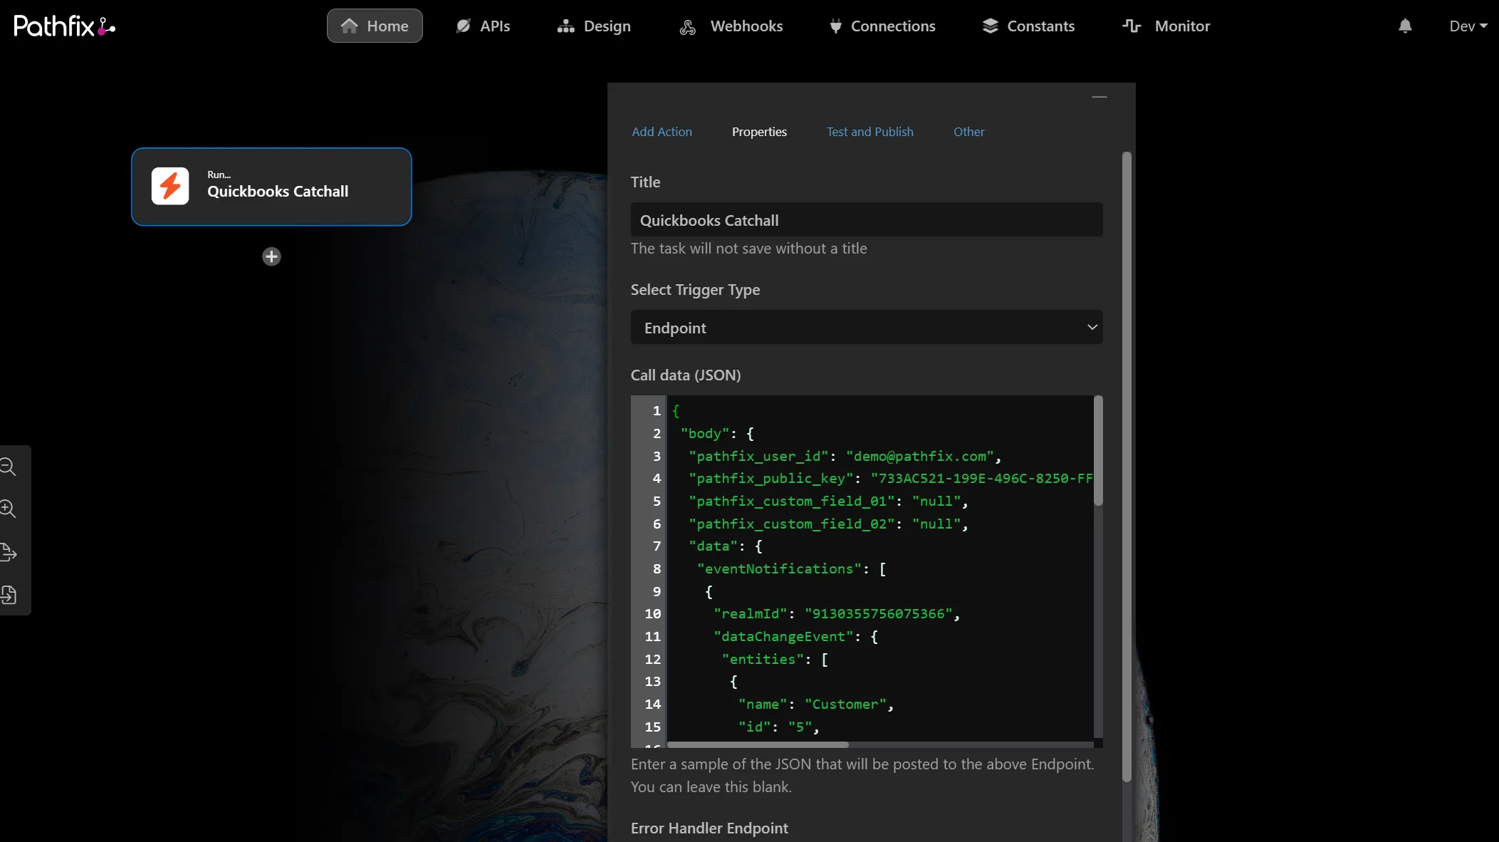Click the Home house icon
The width and height of the screenshot is (1499, 842).
tap(349, 26)
